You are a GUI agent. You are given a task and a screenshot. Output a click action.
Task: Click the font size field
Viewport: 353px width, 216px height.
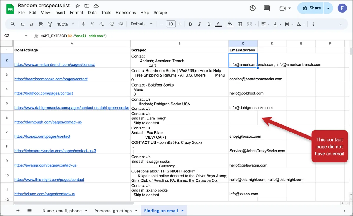[x=171, y=24]
